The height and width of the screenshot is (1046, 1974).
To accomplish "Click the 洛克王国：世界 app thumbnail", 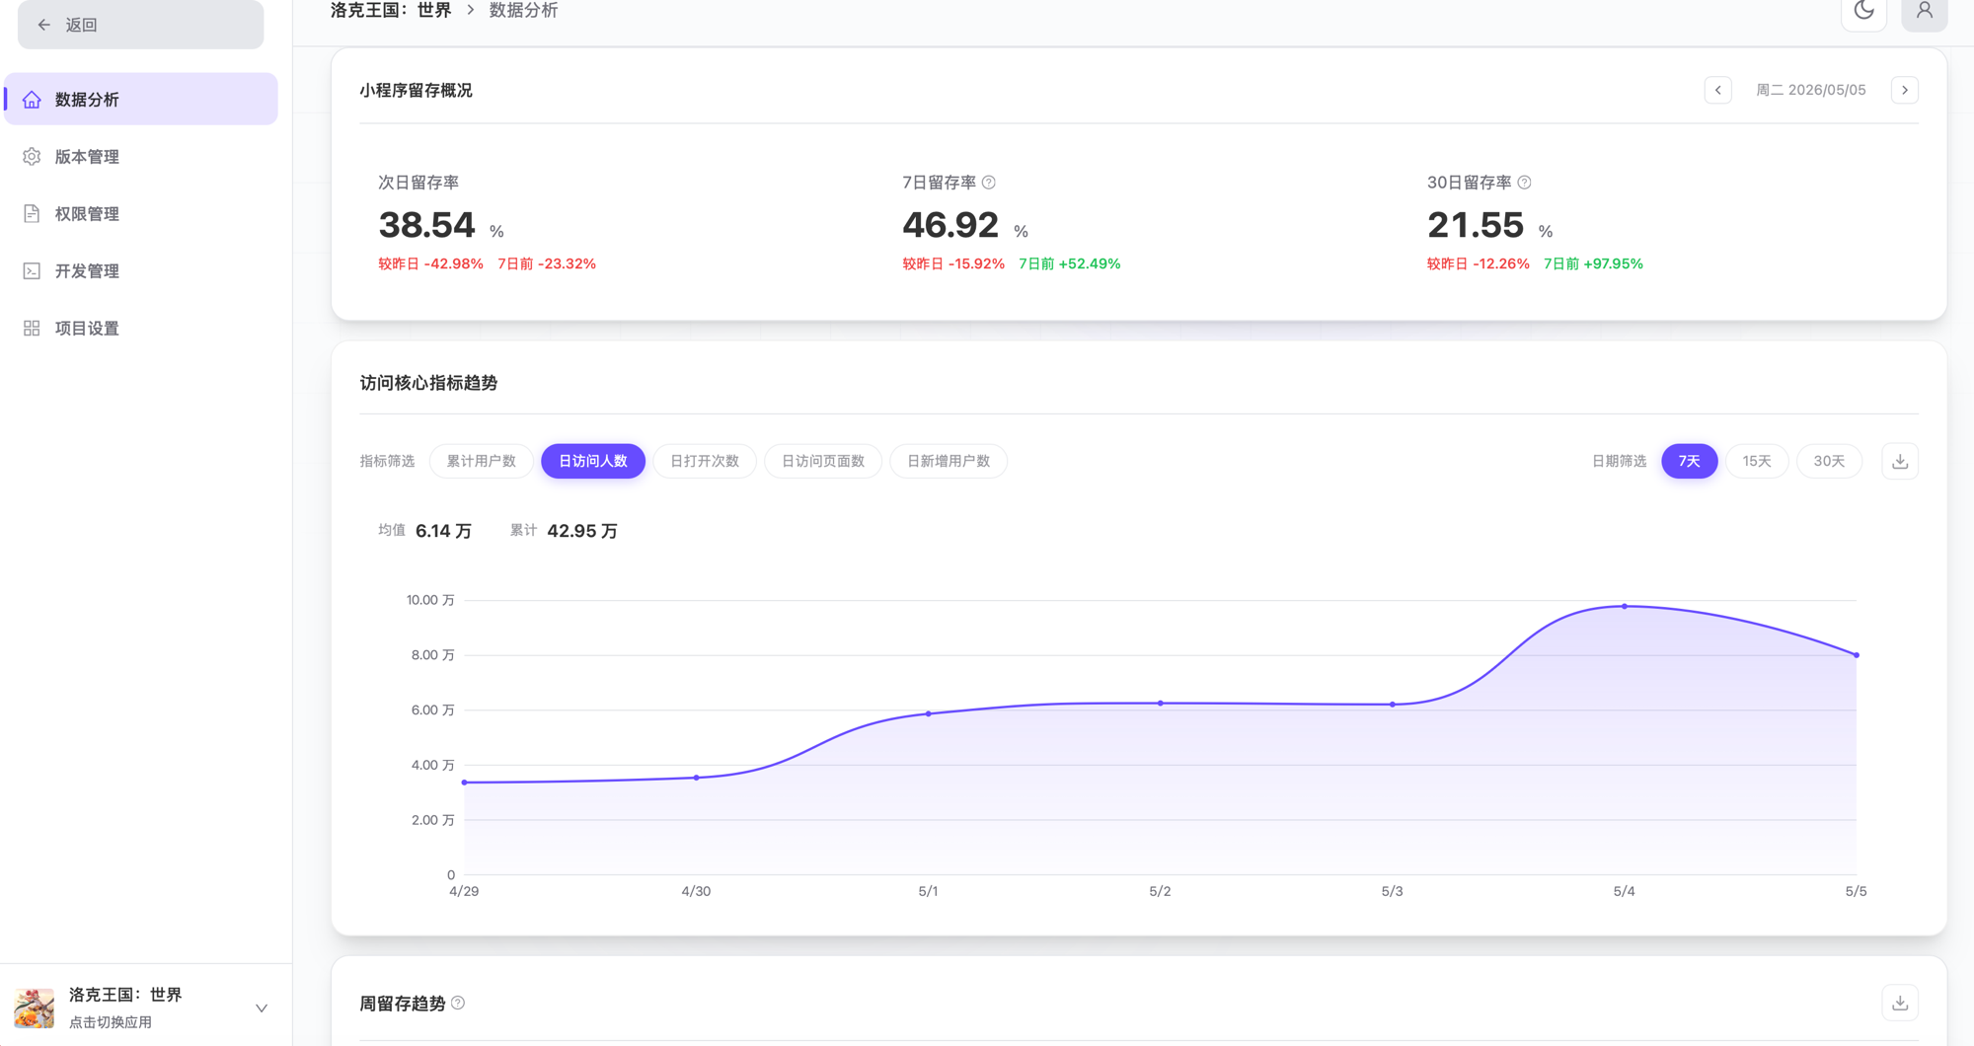I will (34, 1008).
